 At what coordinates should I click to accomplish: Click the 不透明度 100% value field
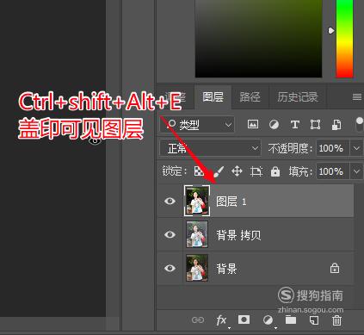[x=333, y=148]
